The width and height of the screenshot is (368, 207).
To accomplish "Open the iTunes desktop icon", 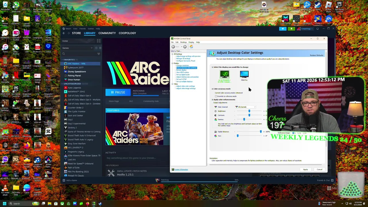I will tap(5, 48).
